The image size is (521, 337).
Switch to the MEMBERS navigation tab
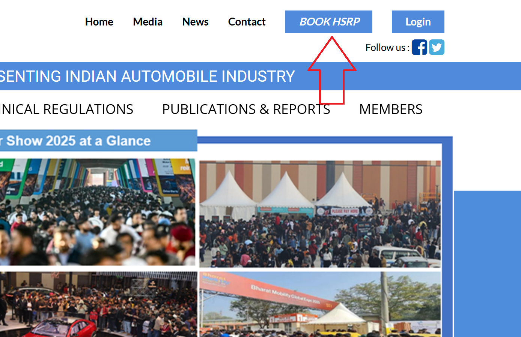pos(391,109)
